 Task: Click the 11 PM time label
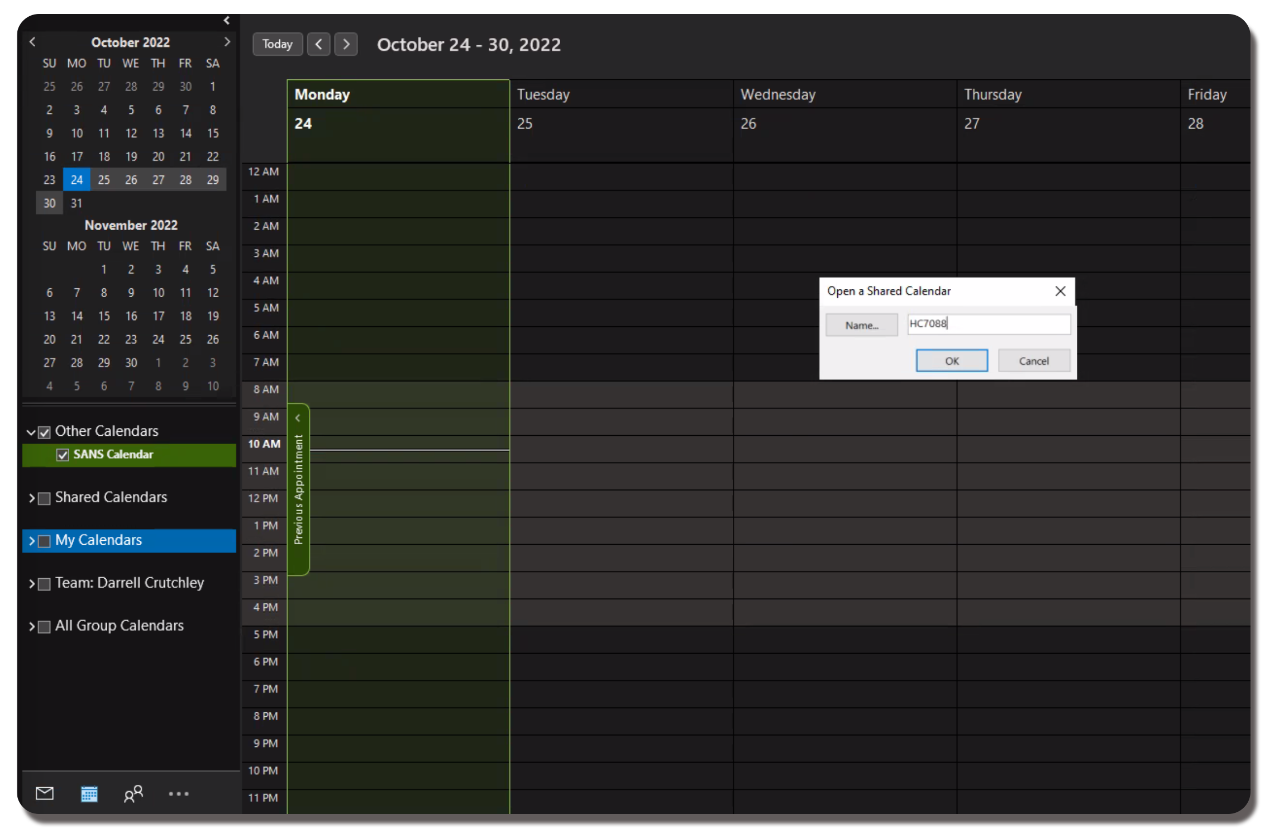[x=263, y=798]
